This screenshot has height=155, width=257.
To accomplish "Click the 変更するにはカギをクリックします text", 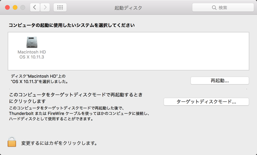I will point(59,143).
